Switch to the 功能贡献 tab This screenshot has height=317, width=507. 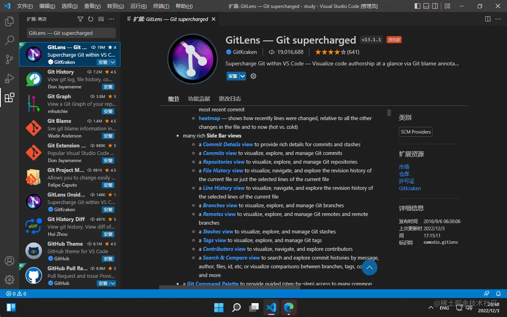tap(199, 99)
